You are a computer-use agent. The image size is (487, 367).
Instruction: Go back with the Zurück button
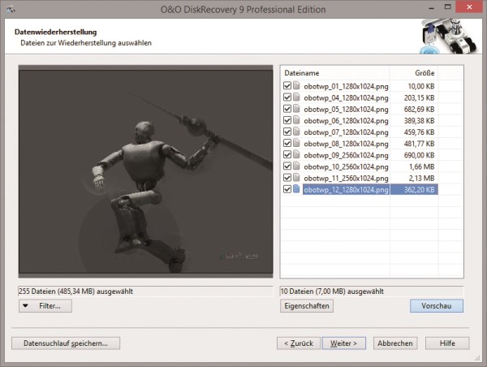click(x=298, y=343)
